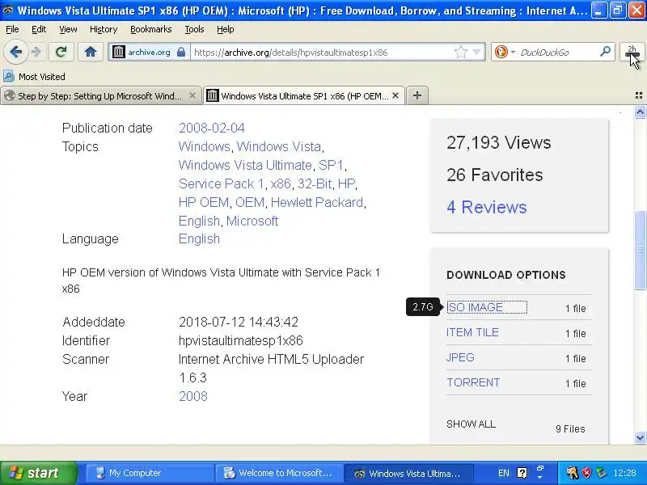Go back to the previous page
Viewport: 647px width, 485px height.
tap(15, 52)
